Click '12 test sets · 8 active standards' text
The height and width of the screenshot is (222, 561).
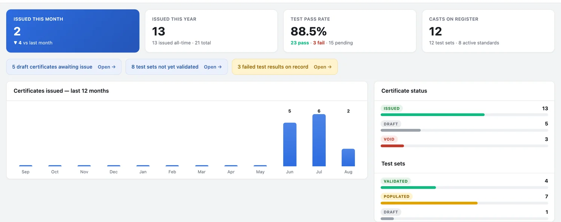[464, 43]
